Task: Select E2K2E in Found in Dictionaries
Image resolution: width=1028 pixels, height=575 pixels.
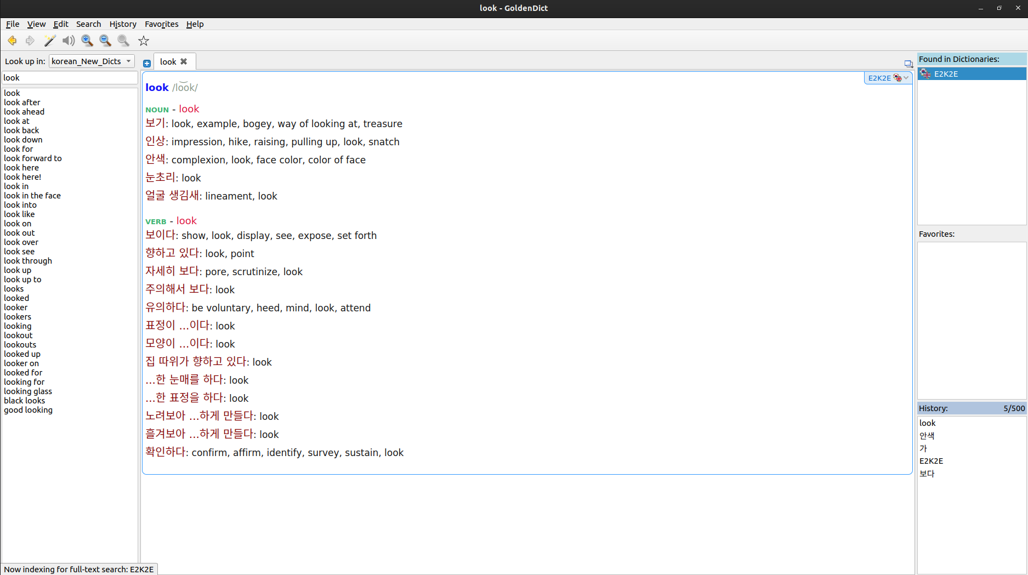Action: coord(946,74)
